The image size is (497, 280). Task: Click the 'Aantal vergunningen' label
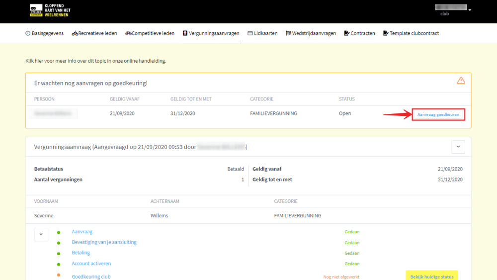pyautogui.click(x=58, y=180)
